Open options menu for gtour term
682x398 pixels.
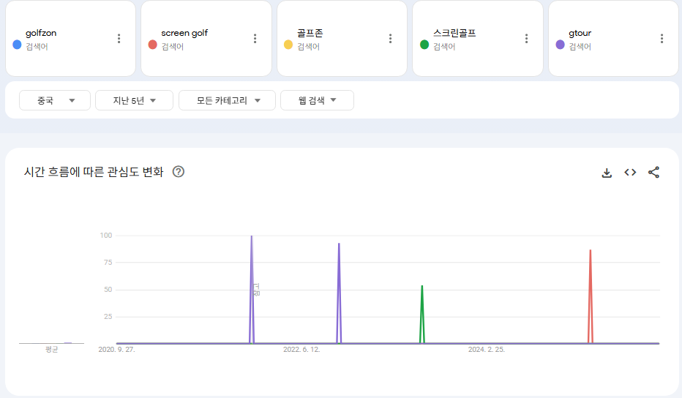[662, 39]
